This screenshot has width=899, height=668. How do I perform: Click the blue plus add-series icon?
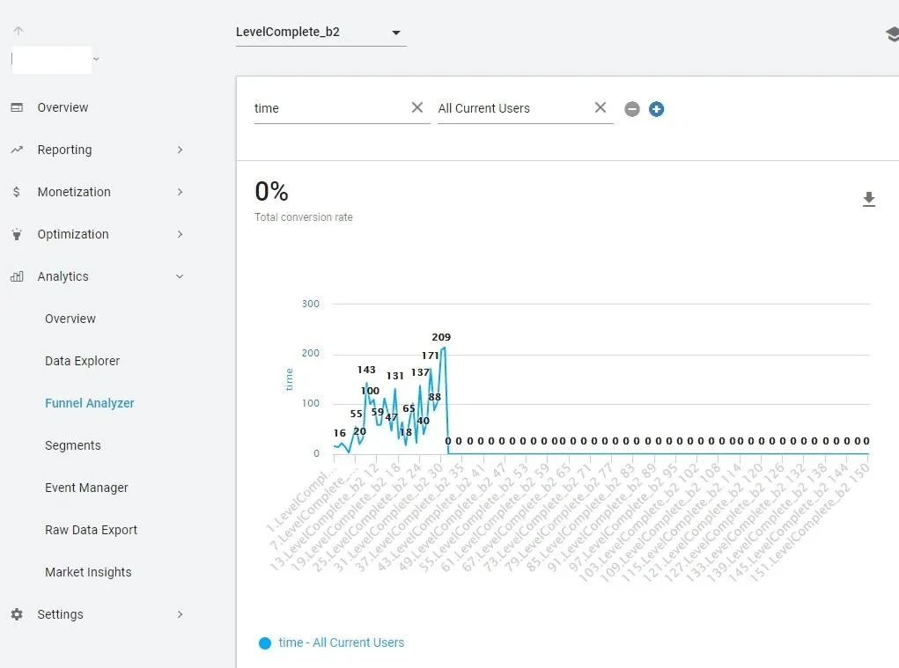(657, 109)
